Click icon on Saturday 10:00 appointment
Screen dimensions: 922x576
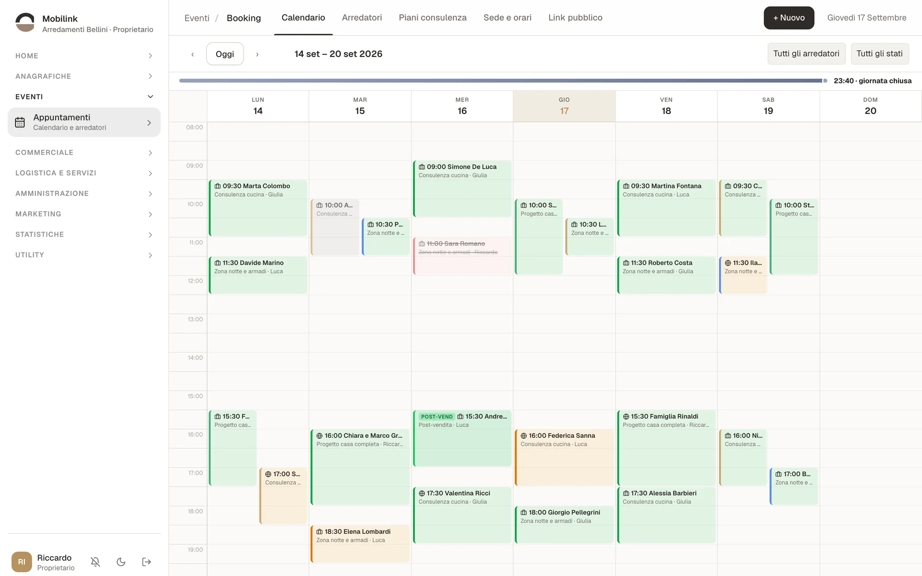[x=779, y=206]
